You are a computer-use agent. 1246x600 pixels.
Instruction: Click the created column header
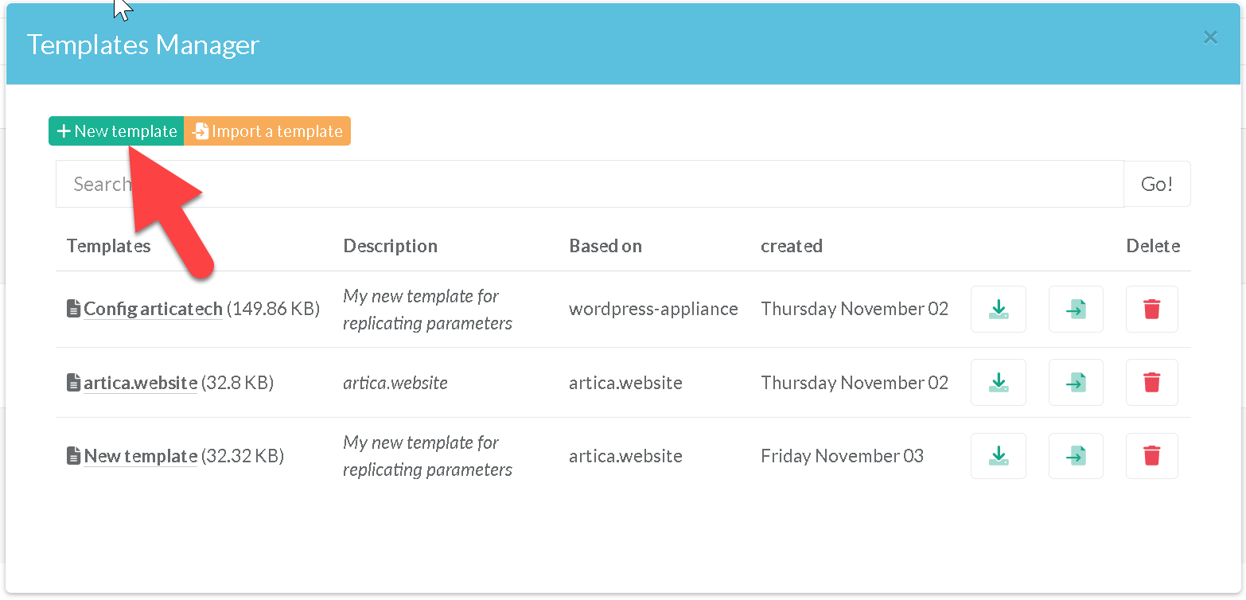791,246
